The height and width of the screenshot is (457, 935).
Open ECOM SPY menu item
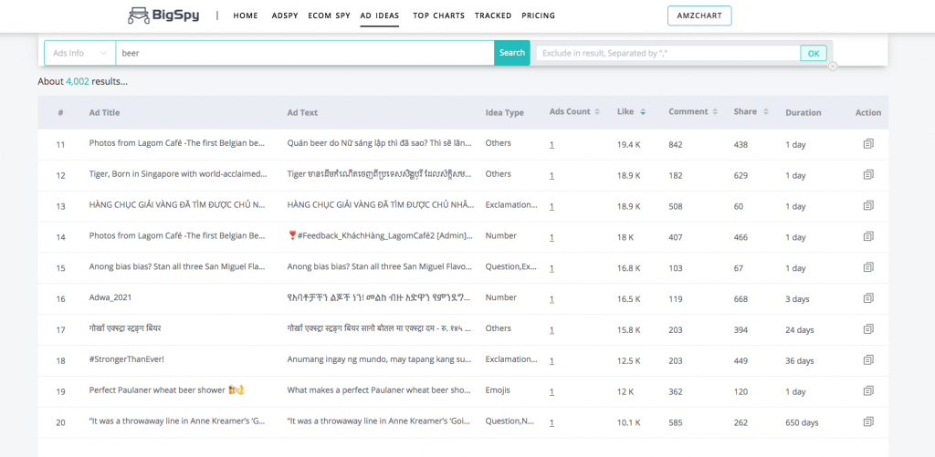[x=329, y=16]
